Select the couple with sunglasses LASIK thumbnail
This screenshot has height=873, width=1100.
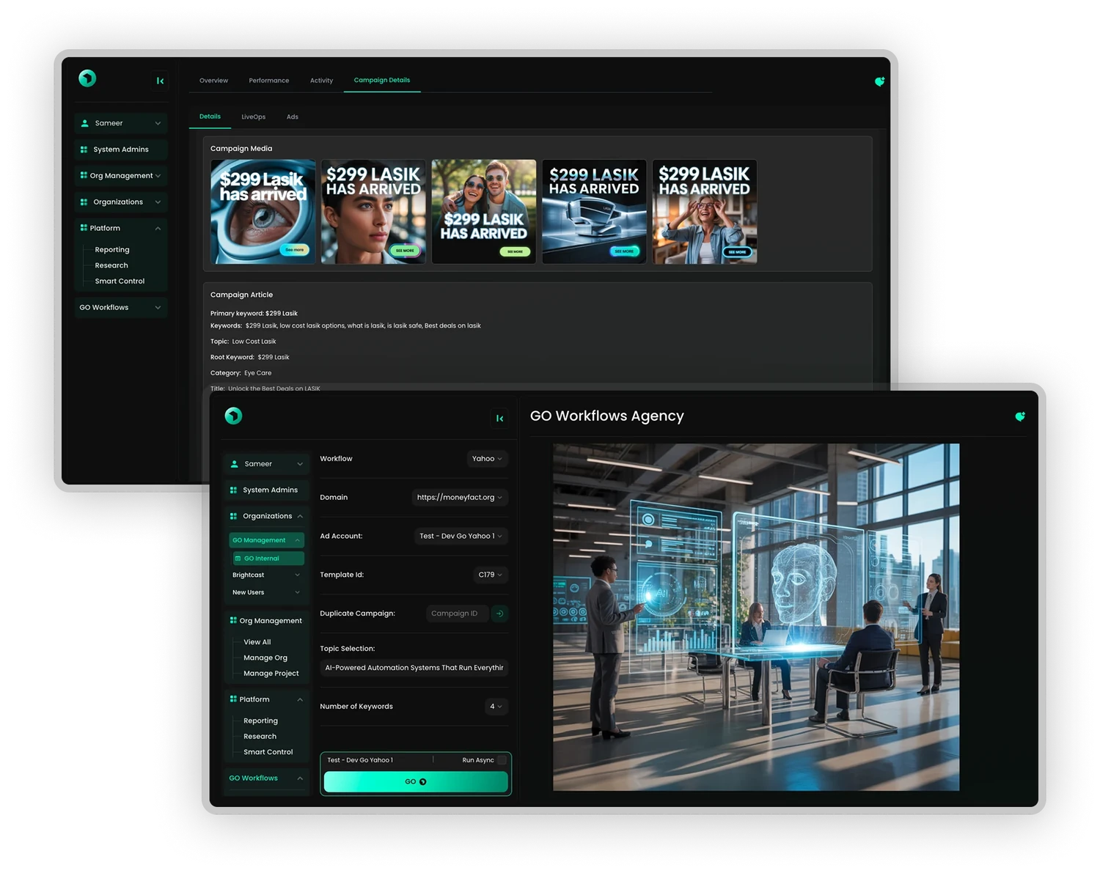click(484, 212)
